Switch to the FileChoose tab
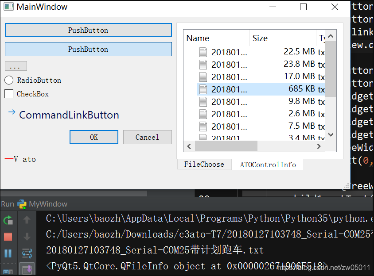Image resolution: width=374 pixels, height=276 pixels. pyautogui.click(x=204, y=164)
